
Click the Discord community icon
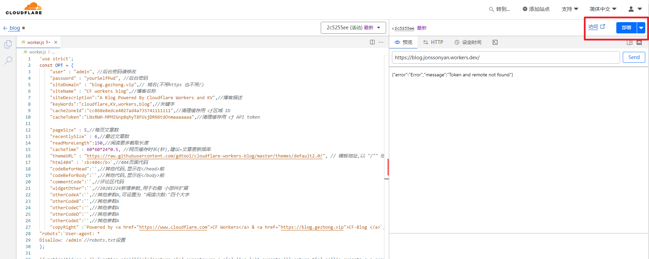[x=639, y=43]
